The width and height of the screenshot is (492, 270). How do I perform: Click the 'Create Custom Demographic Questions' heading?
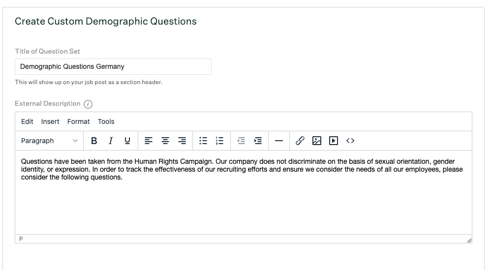coord(106,21)
